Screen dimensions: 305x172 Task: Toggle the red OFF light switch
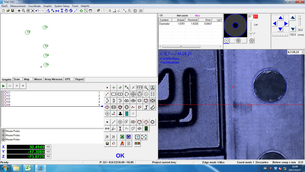(255, 16)
